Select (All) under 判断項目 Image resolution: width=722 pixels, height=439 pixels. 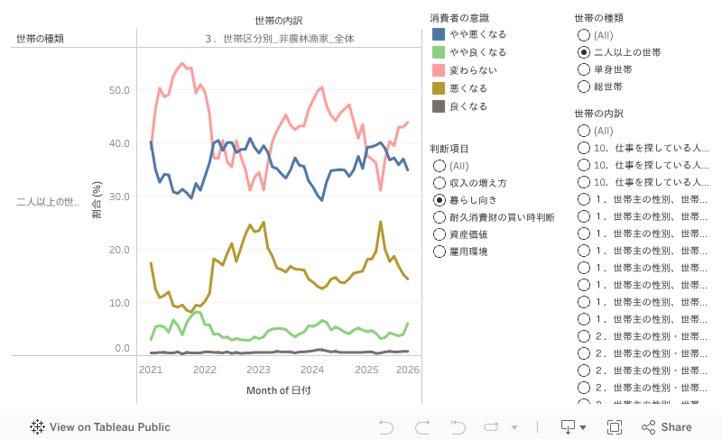[x=440, y=166]
